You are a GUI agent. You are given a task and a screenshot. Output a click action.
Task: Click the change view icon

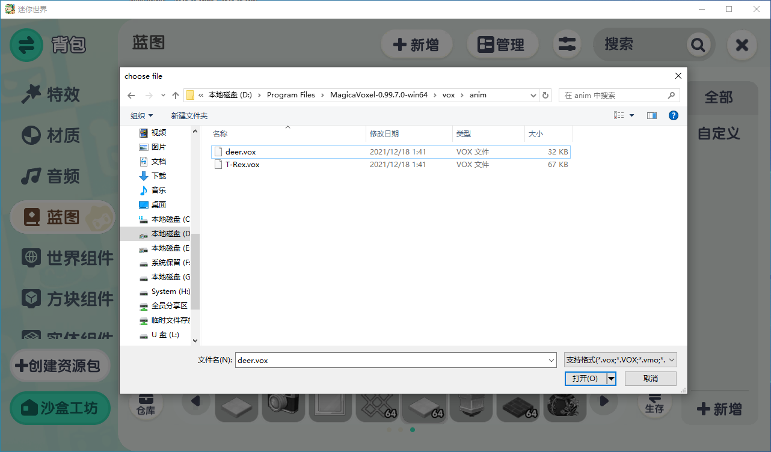point(619,115)
